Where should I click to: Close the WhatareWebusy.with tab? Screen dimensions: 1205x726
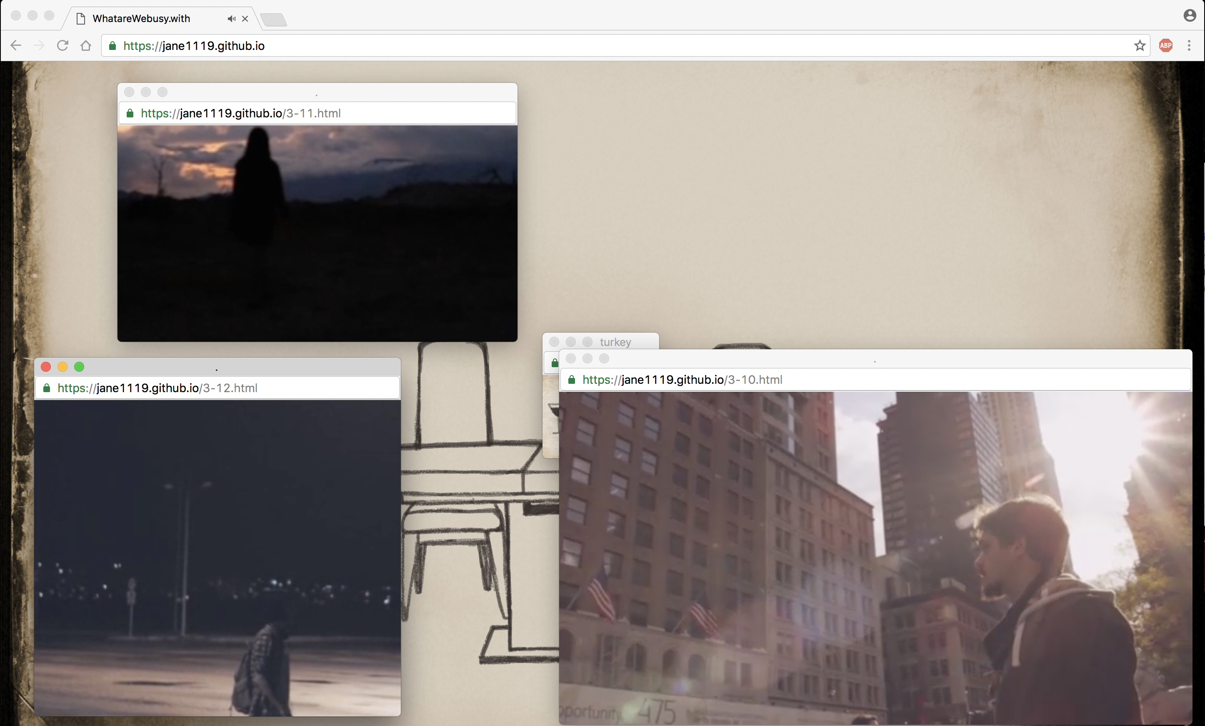pos(245,19)
